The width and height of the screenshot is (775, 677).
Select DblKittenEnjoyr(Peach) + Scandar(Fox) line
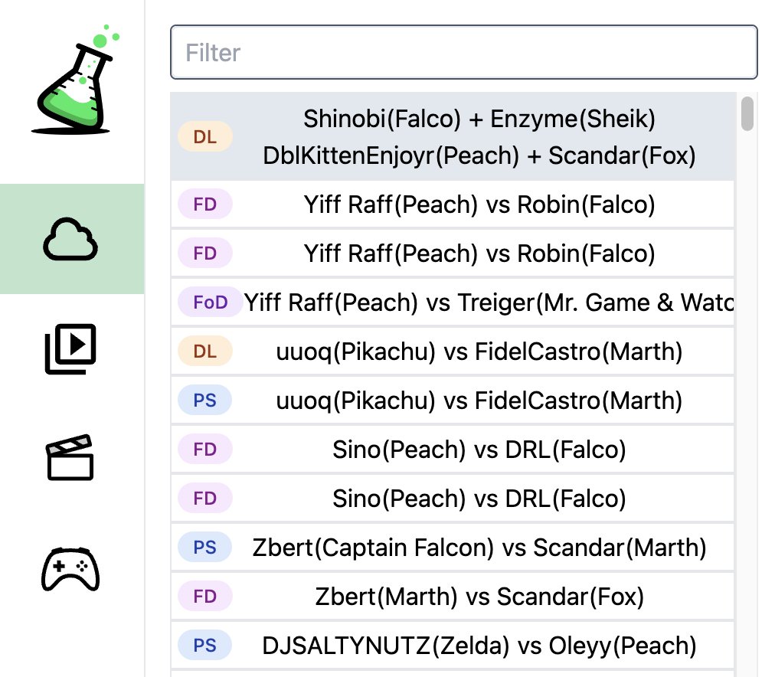coord(479,155)
